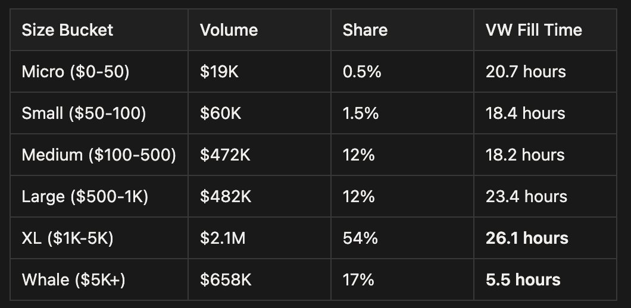Click the VW Fill Time header

click(x=533, y=30)
